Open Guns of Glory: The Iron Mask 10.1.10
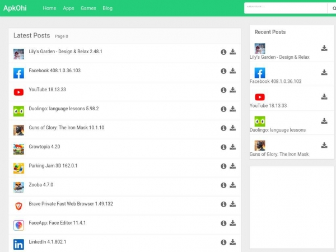Image resolution: width=336 pixels, height=252 pixels. (67, 128)
